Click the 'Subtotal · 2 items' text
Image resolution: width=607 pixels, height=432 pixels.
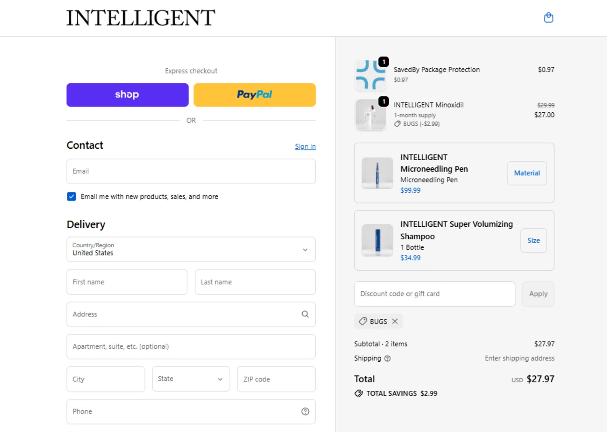pos(381,344)
